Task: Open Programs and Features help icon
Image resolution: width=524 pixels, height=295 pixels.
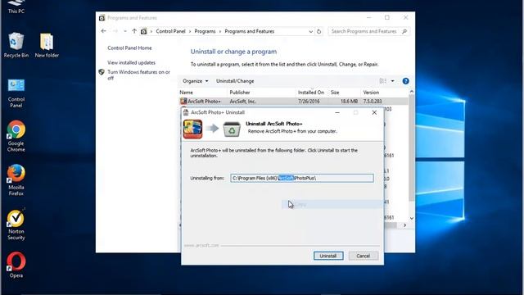Action: coord(406,81)
